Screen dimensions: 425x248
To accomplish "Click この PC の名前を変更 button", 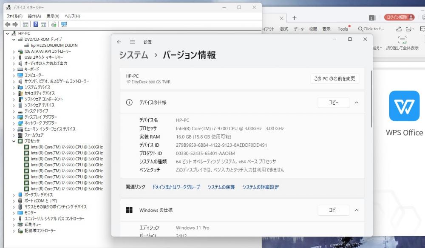I will pos(334,79).
